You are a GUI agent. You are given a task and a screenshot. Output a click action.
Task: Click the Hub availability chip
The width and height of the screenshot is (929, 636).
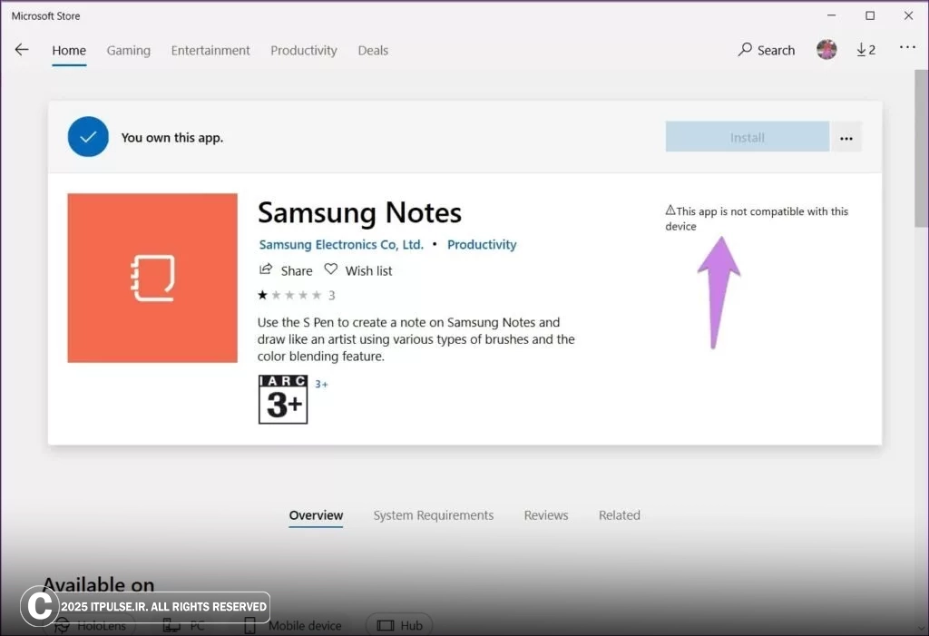point(399,625)
